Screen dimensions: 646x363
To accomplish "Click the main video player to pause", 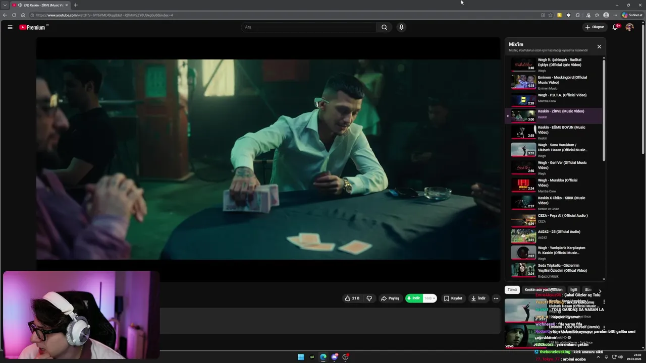I will pos(268,159).
